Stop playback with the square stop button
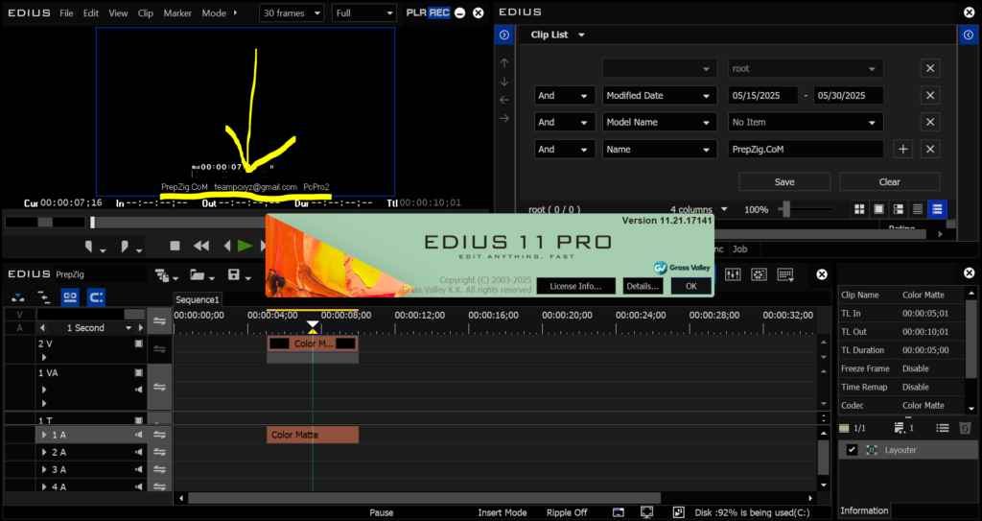 [x=175, y=247]
